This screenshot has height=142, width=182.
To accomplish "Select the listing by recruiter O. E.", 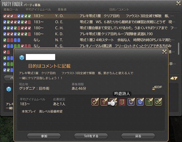I will (x=89, y=22).
